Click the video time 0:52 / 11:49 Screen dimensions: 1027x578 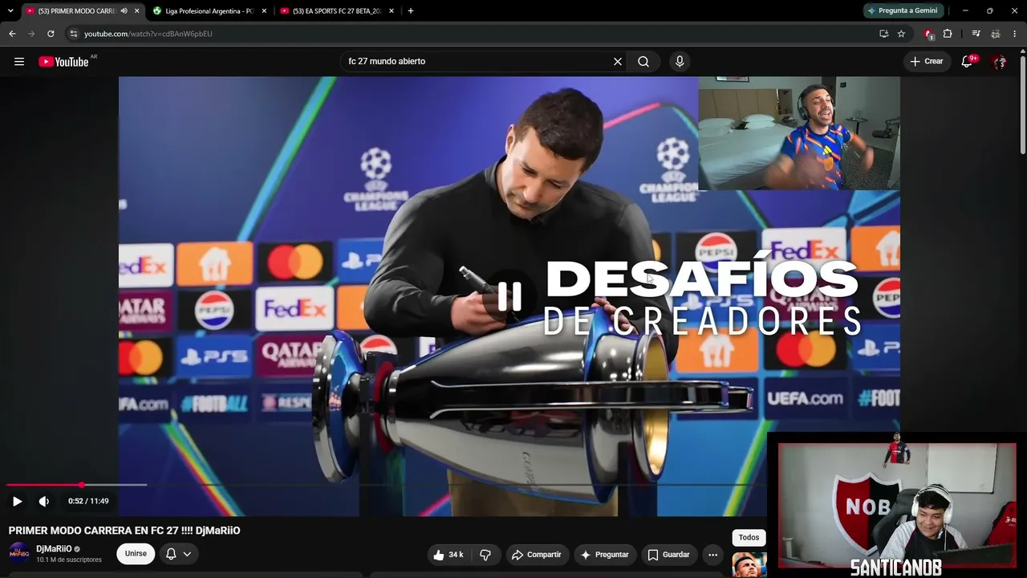(x=88, y=501)
